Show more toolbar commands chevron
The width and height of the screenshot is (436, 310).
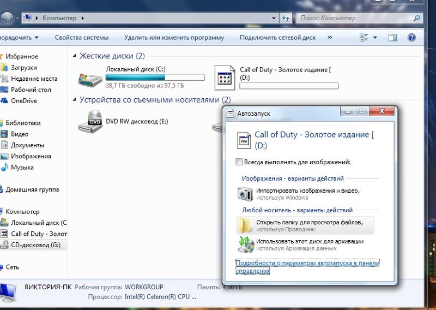coord(330,37)
